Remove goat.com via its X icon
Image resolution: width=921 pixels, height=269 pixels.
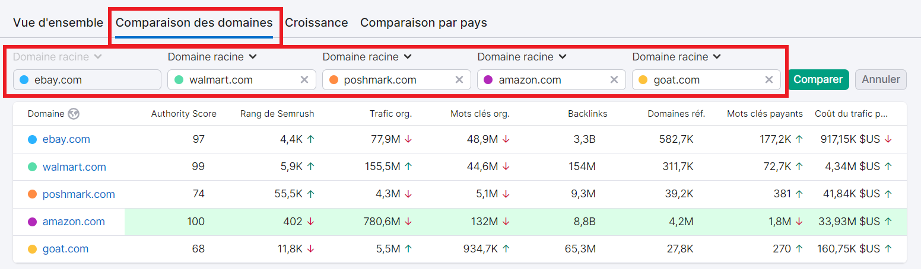(768, 80)
